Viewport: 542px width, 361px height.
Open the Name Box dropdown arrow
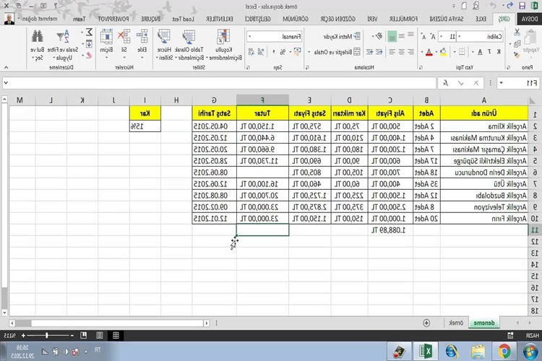tap(502, 83)
